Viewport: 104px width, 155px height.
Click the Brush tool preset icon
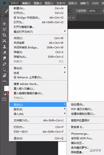point(6,11)
